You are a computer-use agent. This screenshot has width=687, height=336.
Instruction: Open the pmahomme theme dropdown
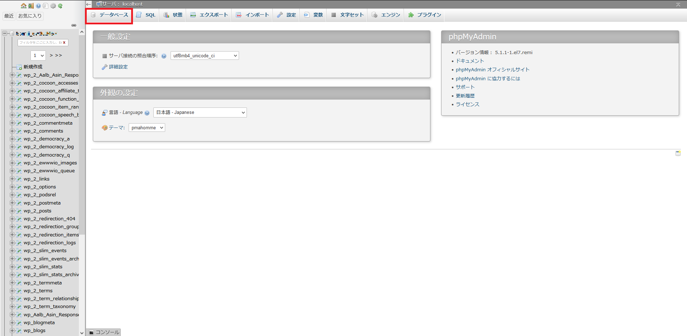click(x=147, y=128)
